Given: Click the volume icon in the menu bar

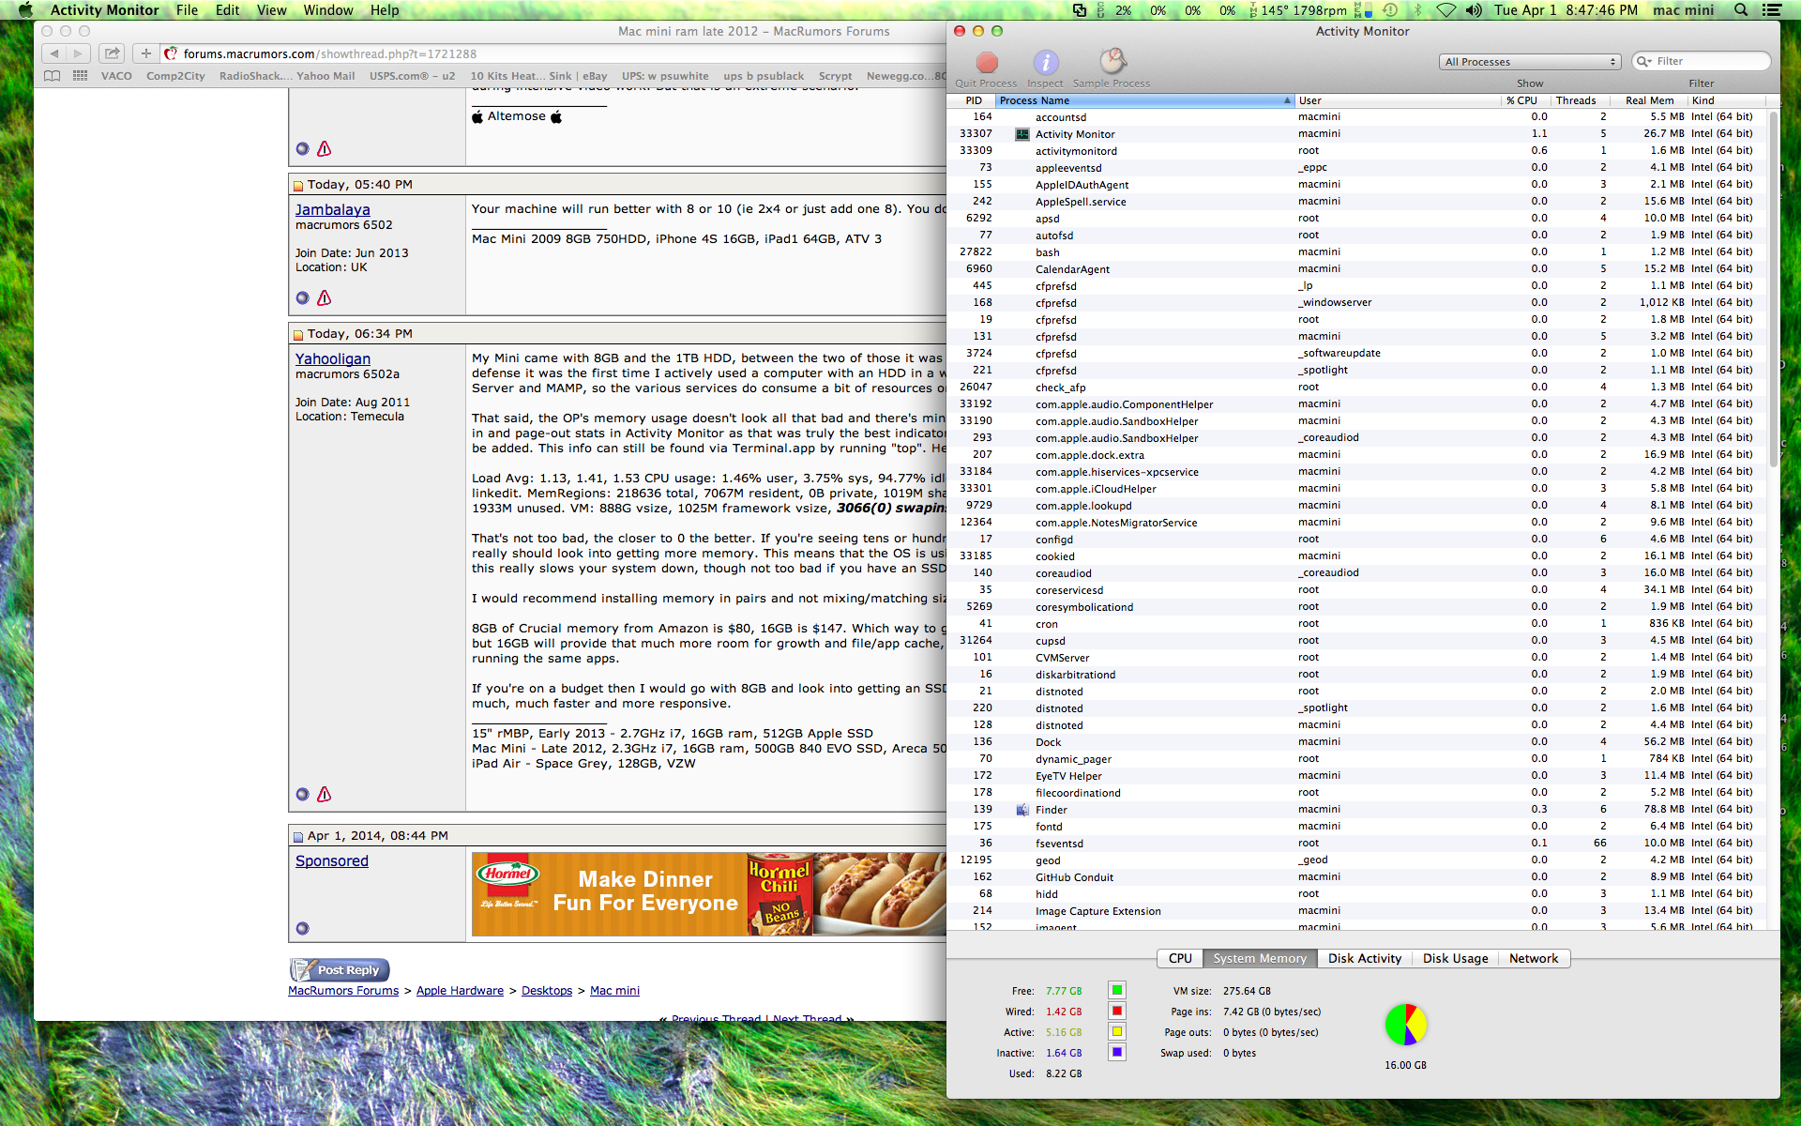Looking at the screenshot, I should (x=1474, y=10).
